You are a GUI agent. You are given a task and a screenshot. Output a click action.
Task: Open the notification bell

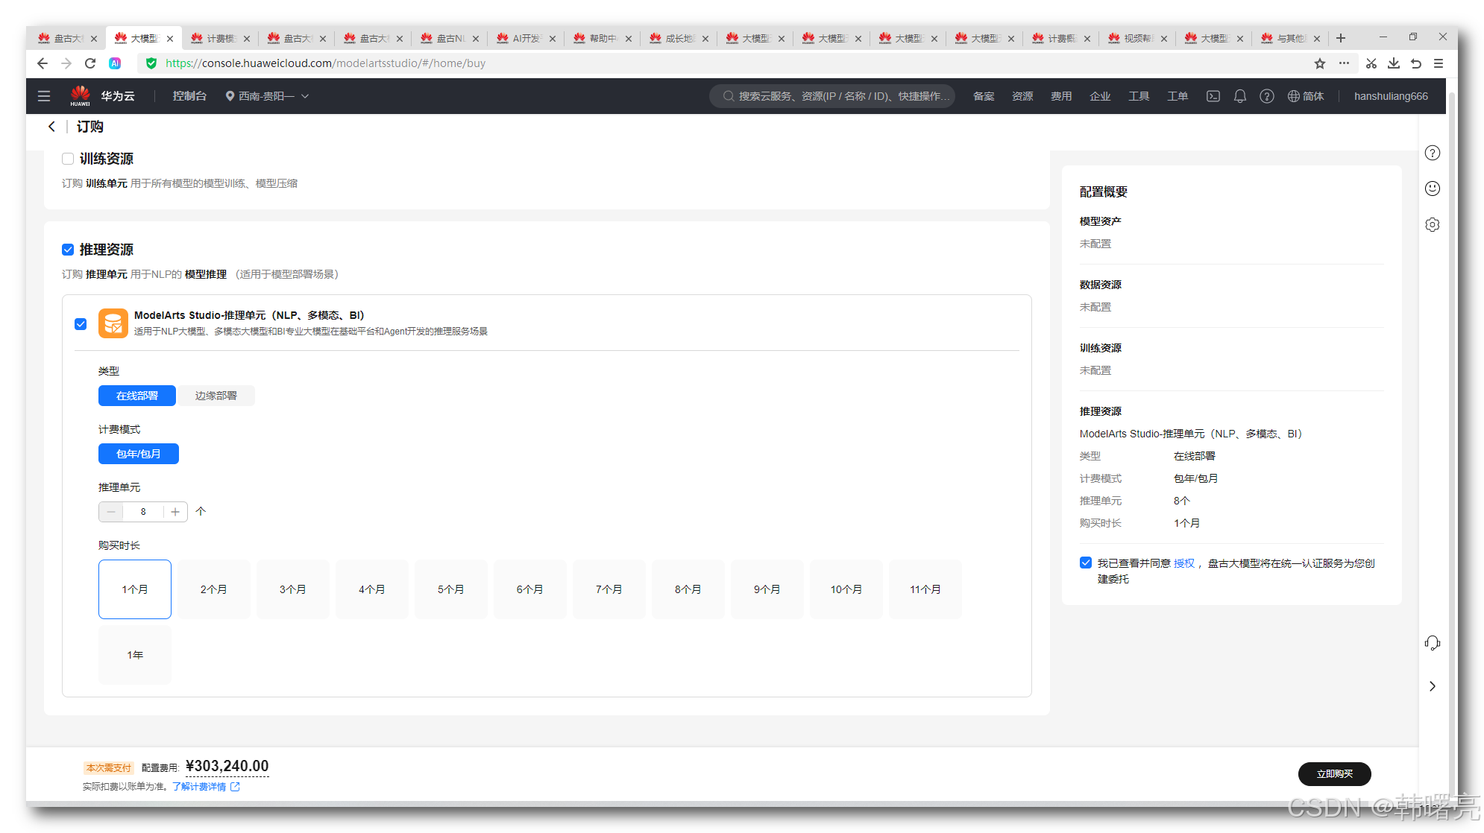(1239, 96)
